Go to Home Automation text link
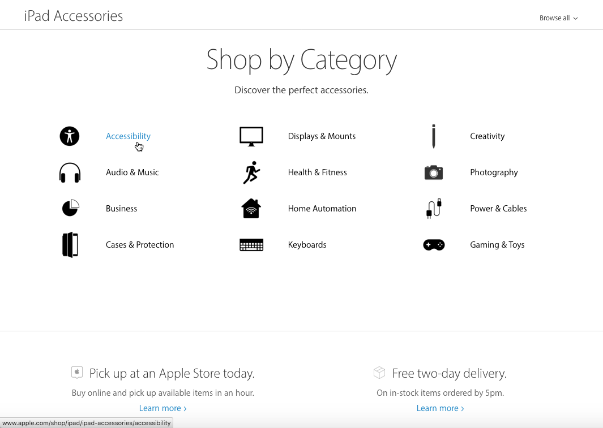Screen dimensions: 603x428 point(322,209)
